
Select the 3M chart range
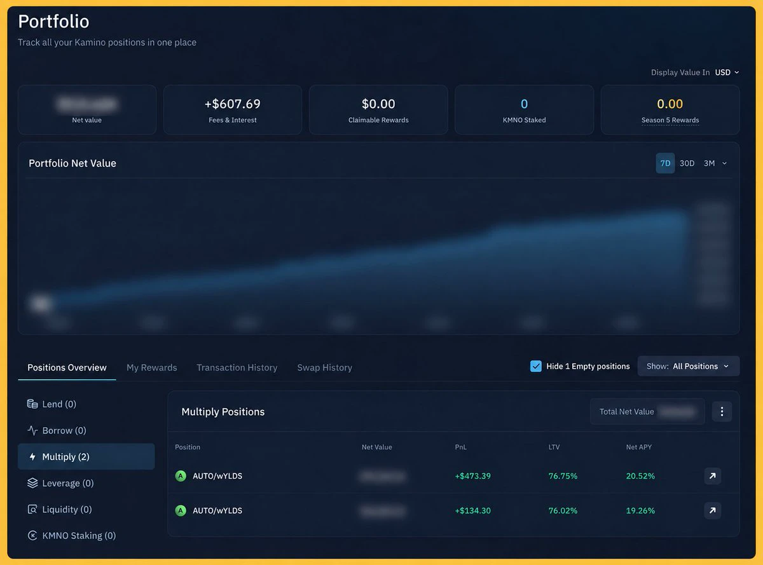pos(709,163)
